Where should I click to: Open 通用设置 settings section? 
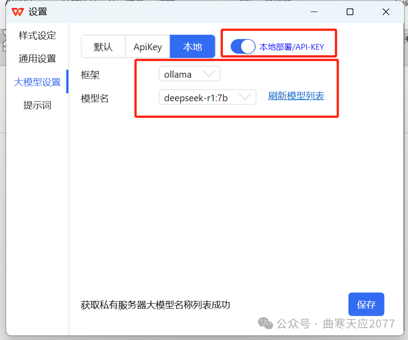coord(37,59)
